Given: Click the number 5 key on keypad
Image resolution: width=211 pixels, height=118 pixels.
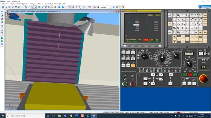Looking at the screenshot, I should point(196,20).
